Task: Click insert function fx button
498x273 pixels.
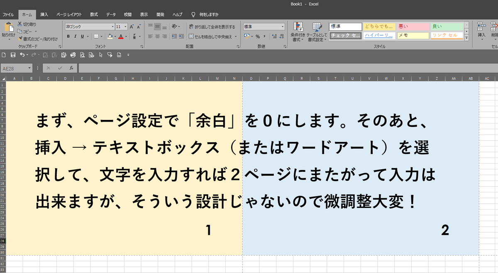Action: [71, 68]
